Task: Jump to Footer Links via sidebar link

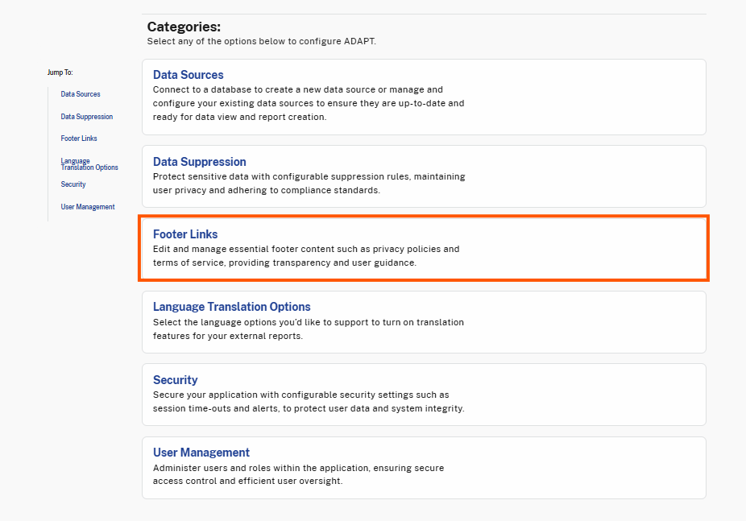Action: point(78,138)
